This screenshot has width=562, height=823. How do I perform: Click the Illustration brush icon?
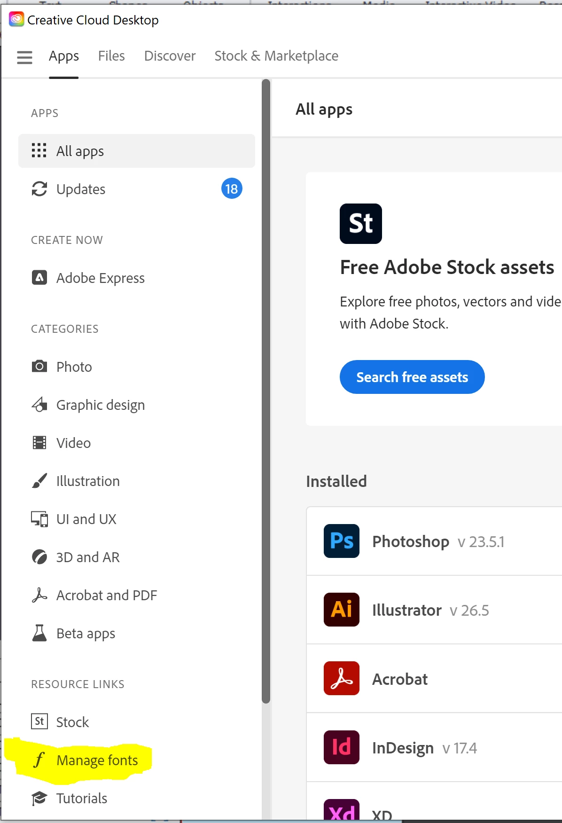39,480
